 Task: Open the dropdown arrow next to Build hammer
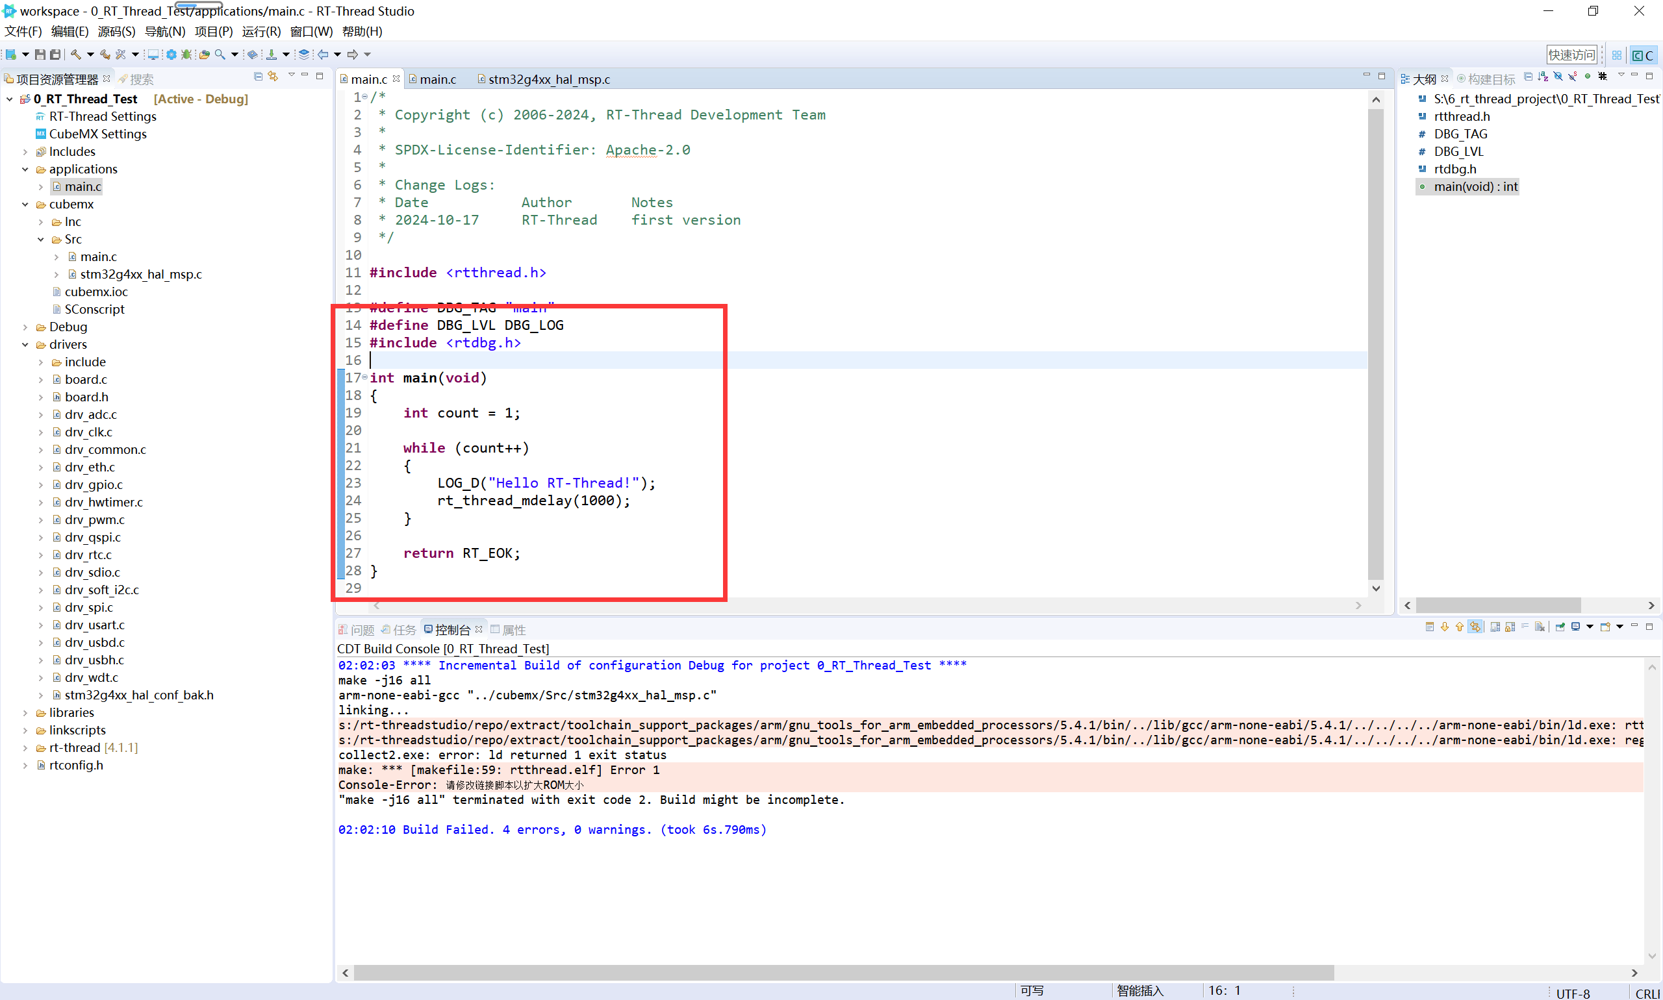pyautogui.click(x=90, y=55)
